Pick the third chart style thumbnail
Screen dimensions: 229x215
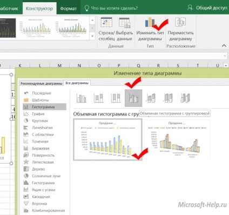[72, 28]
